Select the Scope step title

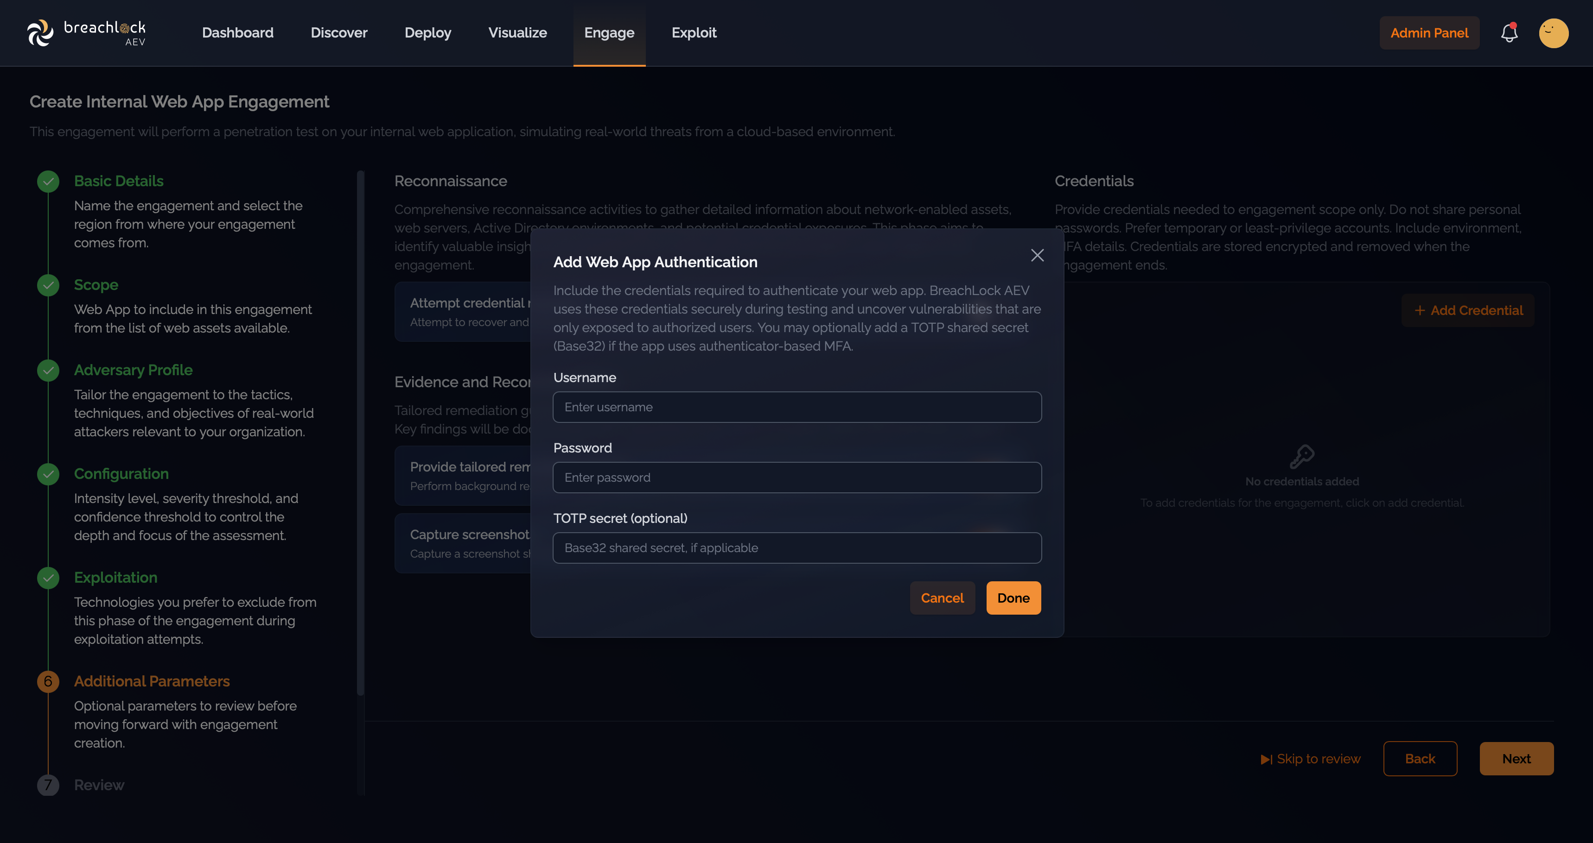click(x=96, y=285)
